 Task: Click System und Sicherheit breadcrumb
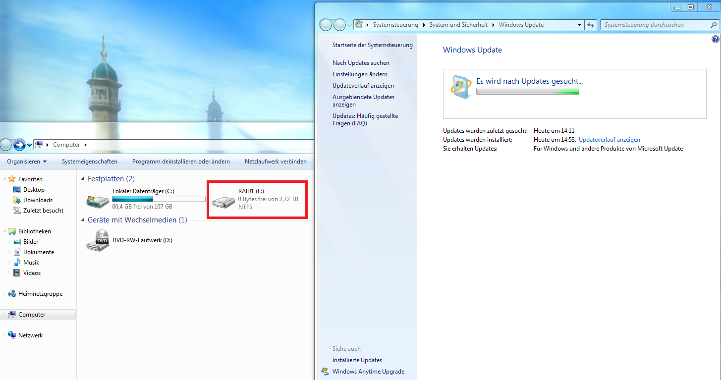click(458, 25)
